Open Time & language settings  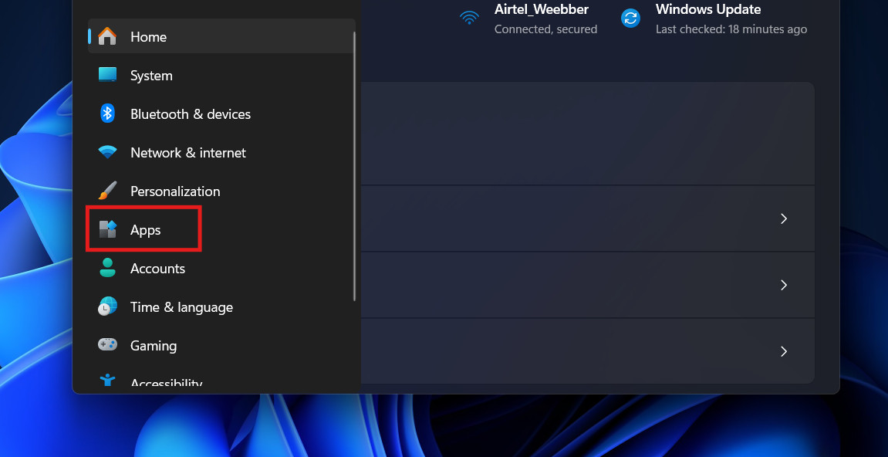[x=181, y=306]
